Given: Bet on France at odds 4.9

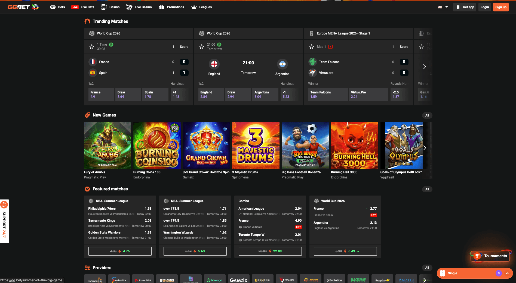Looking at the screenshot, I should (101, 95).
